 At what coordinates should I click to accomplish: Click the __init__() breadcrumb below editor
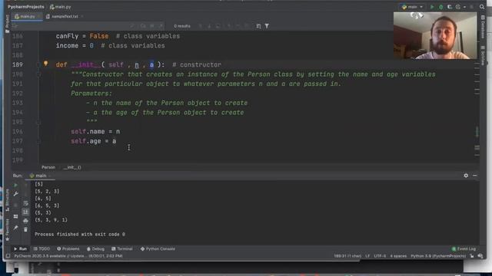71,167
